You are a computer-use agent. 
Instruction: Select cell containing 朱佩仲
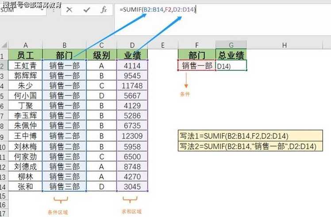coord(25,125)
